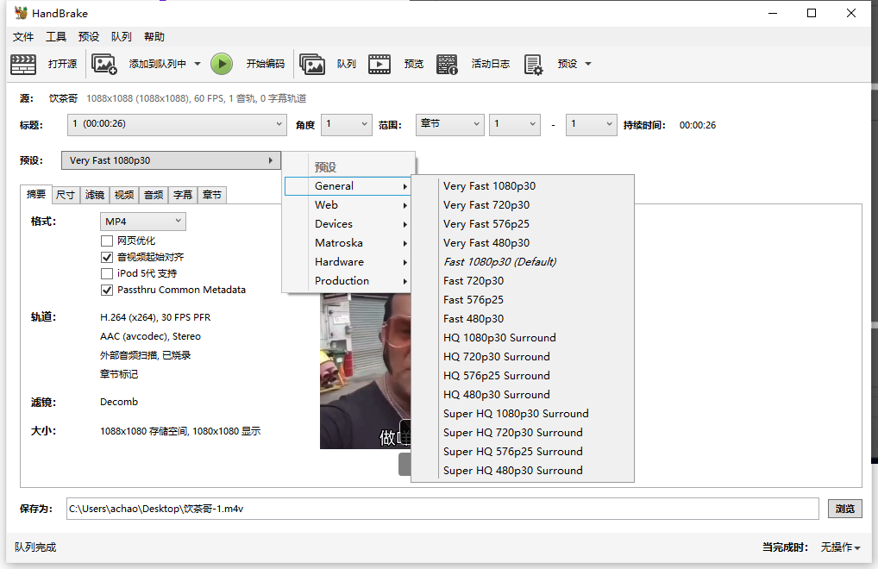Click the Presets gear document icon
The width and height of the screenshot is (878, 569).
(533, 64)
